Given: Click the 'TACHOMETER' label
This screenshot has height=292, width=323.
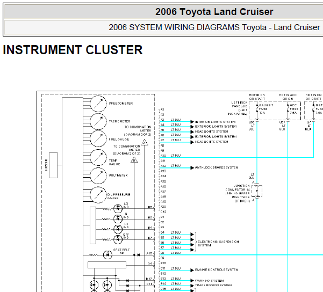Looking at the screenshot, I should click(x=120, y=121).
